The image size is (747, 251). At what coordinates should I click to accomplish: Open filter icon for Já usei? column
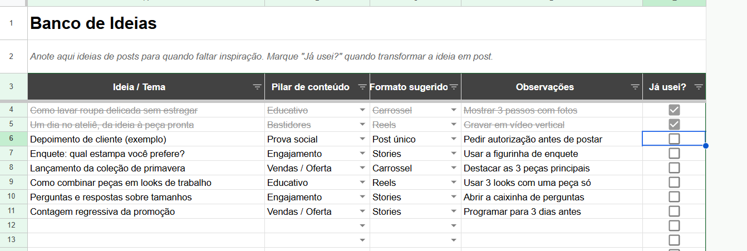pyautogui.click(x=699, y=87)
